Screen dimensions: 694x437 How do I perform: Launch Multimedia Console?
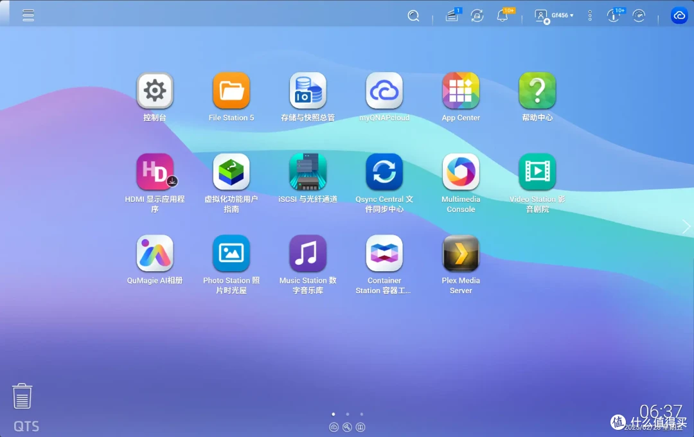[461, 172]
